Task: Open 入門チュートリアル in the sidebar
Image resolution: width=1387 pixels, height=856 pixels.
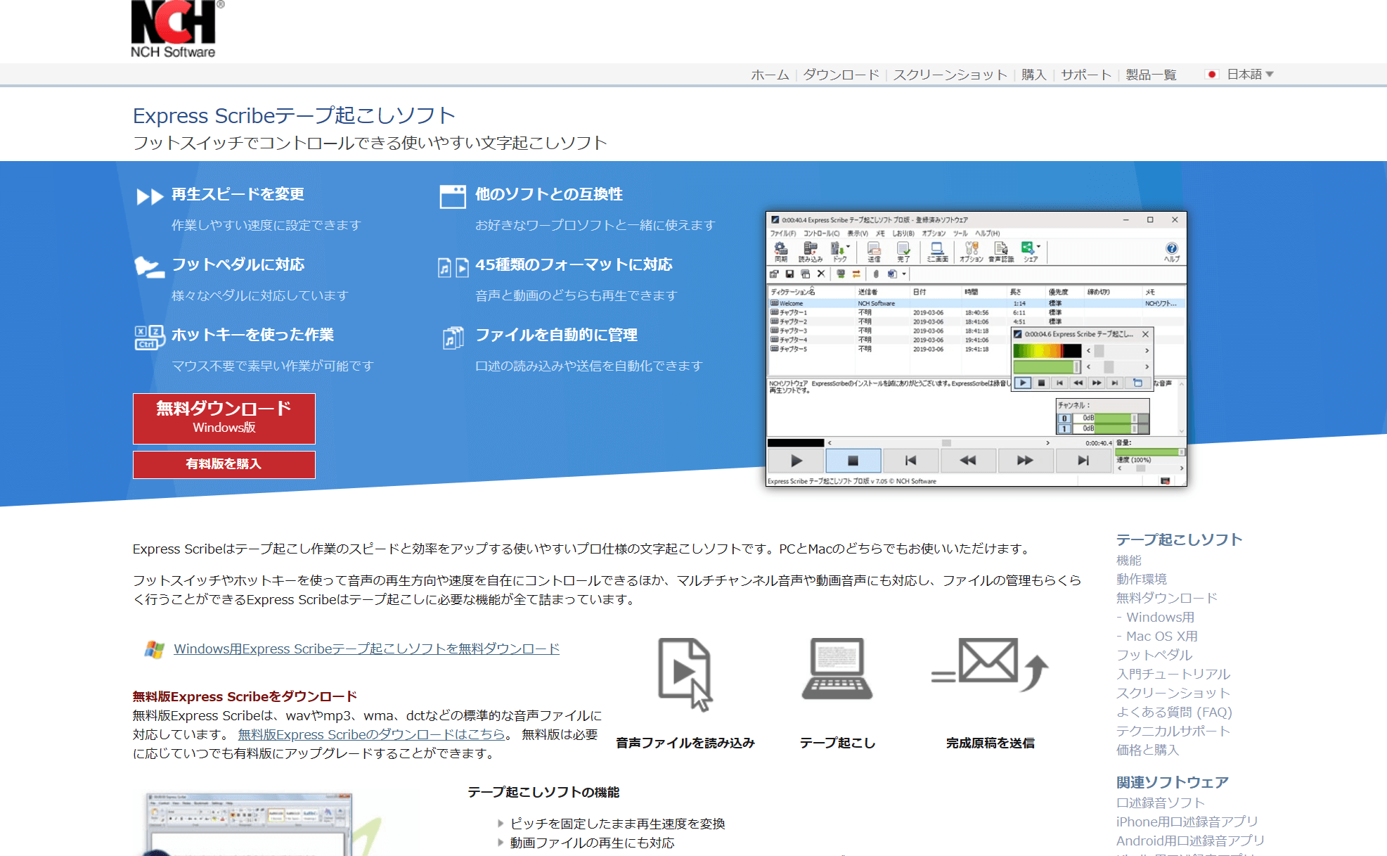Action: pos(1173,674)
